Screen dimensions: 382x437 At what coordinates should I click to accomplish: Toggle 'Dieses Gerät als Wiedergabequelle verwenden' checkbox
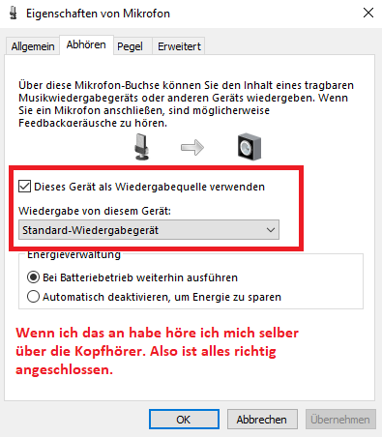(24, 187)
